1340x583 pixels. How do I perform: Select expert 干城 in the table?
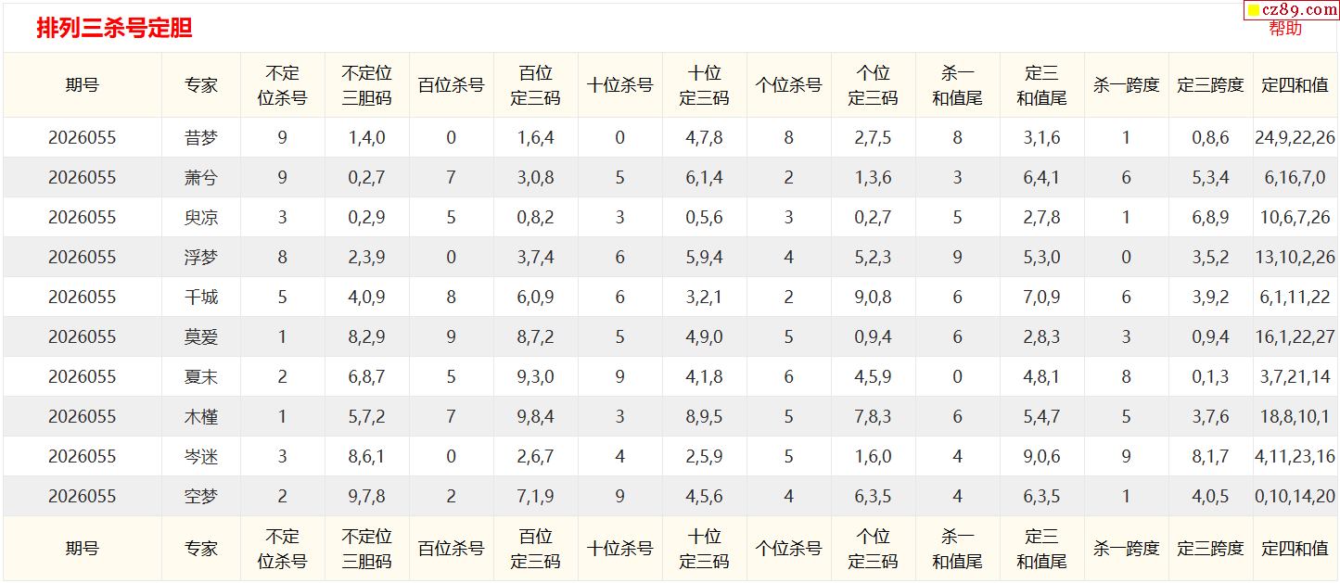pyautogui.click(x=201, y=298)
